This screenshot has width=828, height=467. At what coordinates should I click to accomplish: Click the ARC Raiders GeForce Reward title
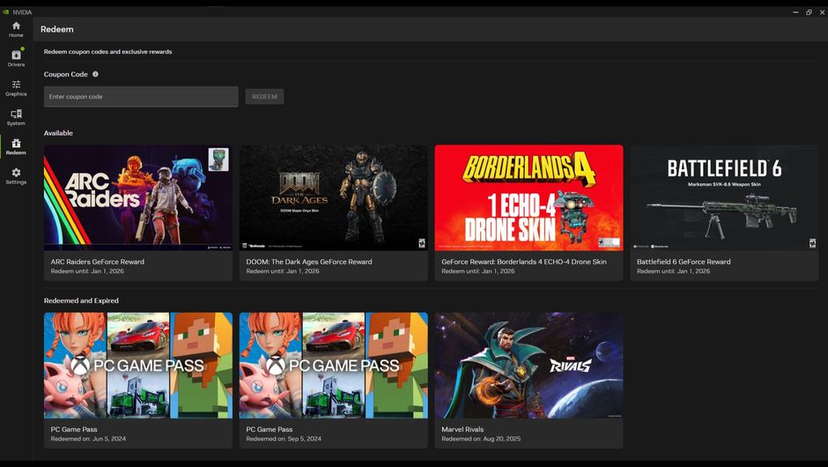click(98, 262)
